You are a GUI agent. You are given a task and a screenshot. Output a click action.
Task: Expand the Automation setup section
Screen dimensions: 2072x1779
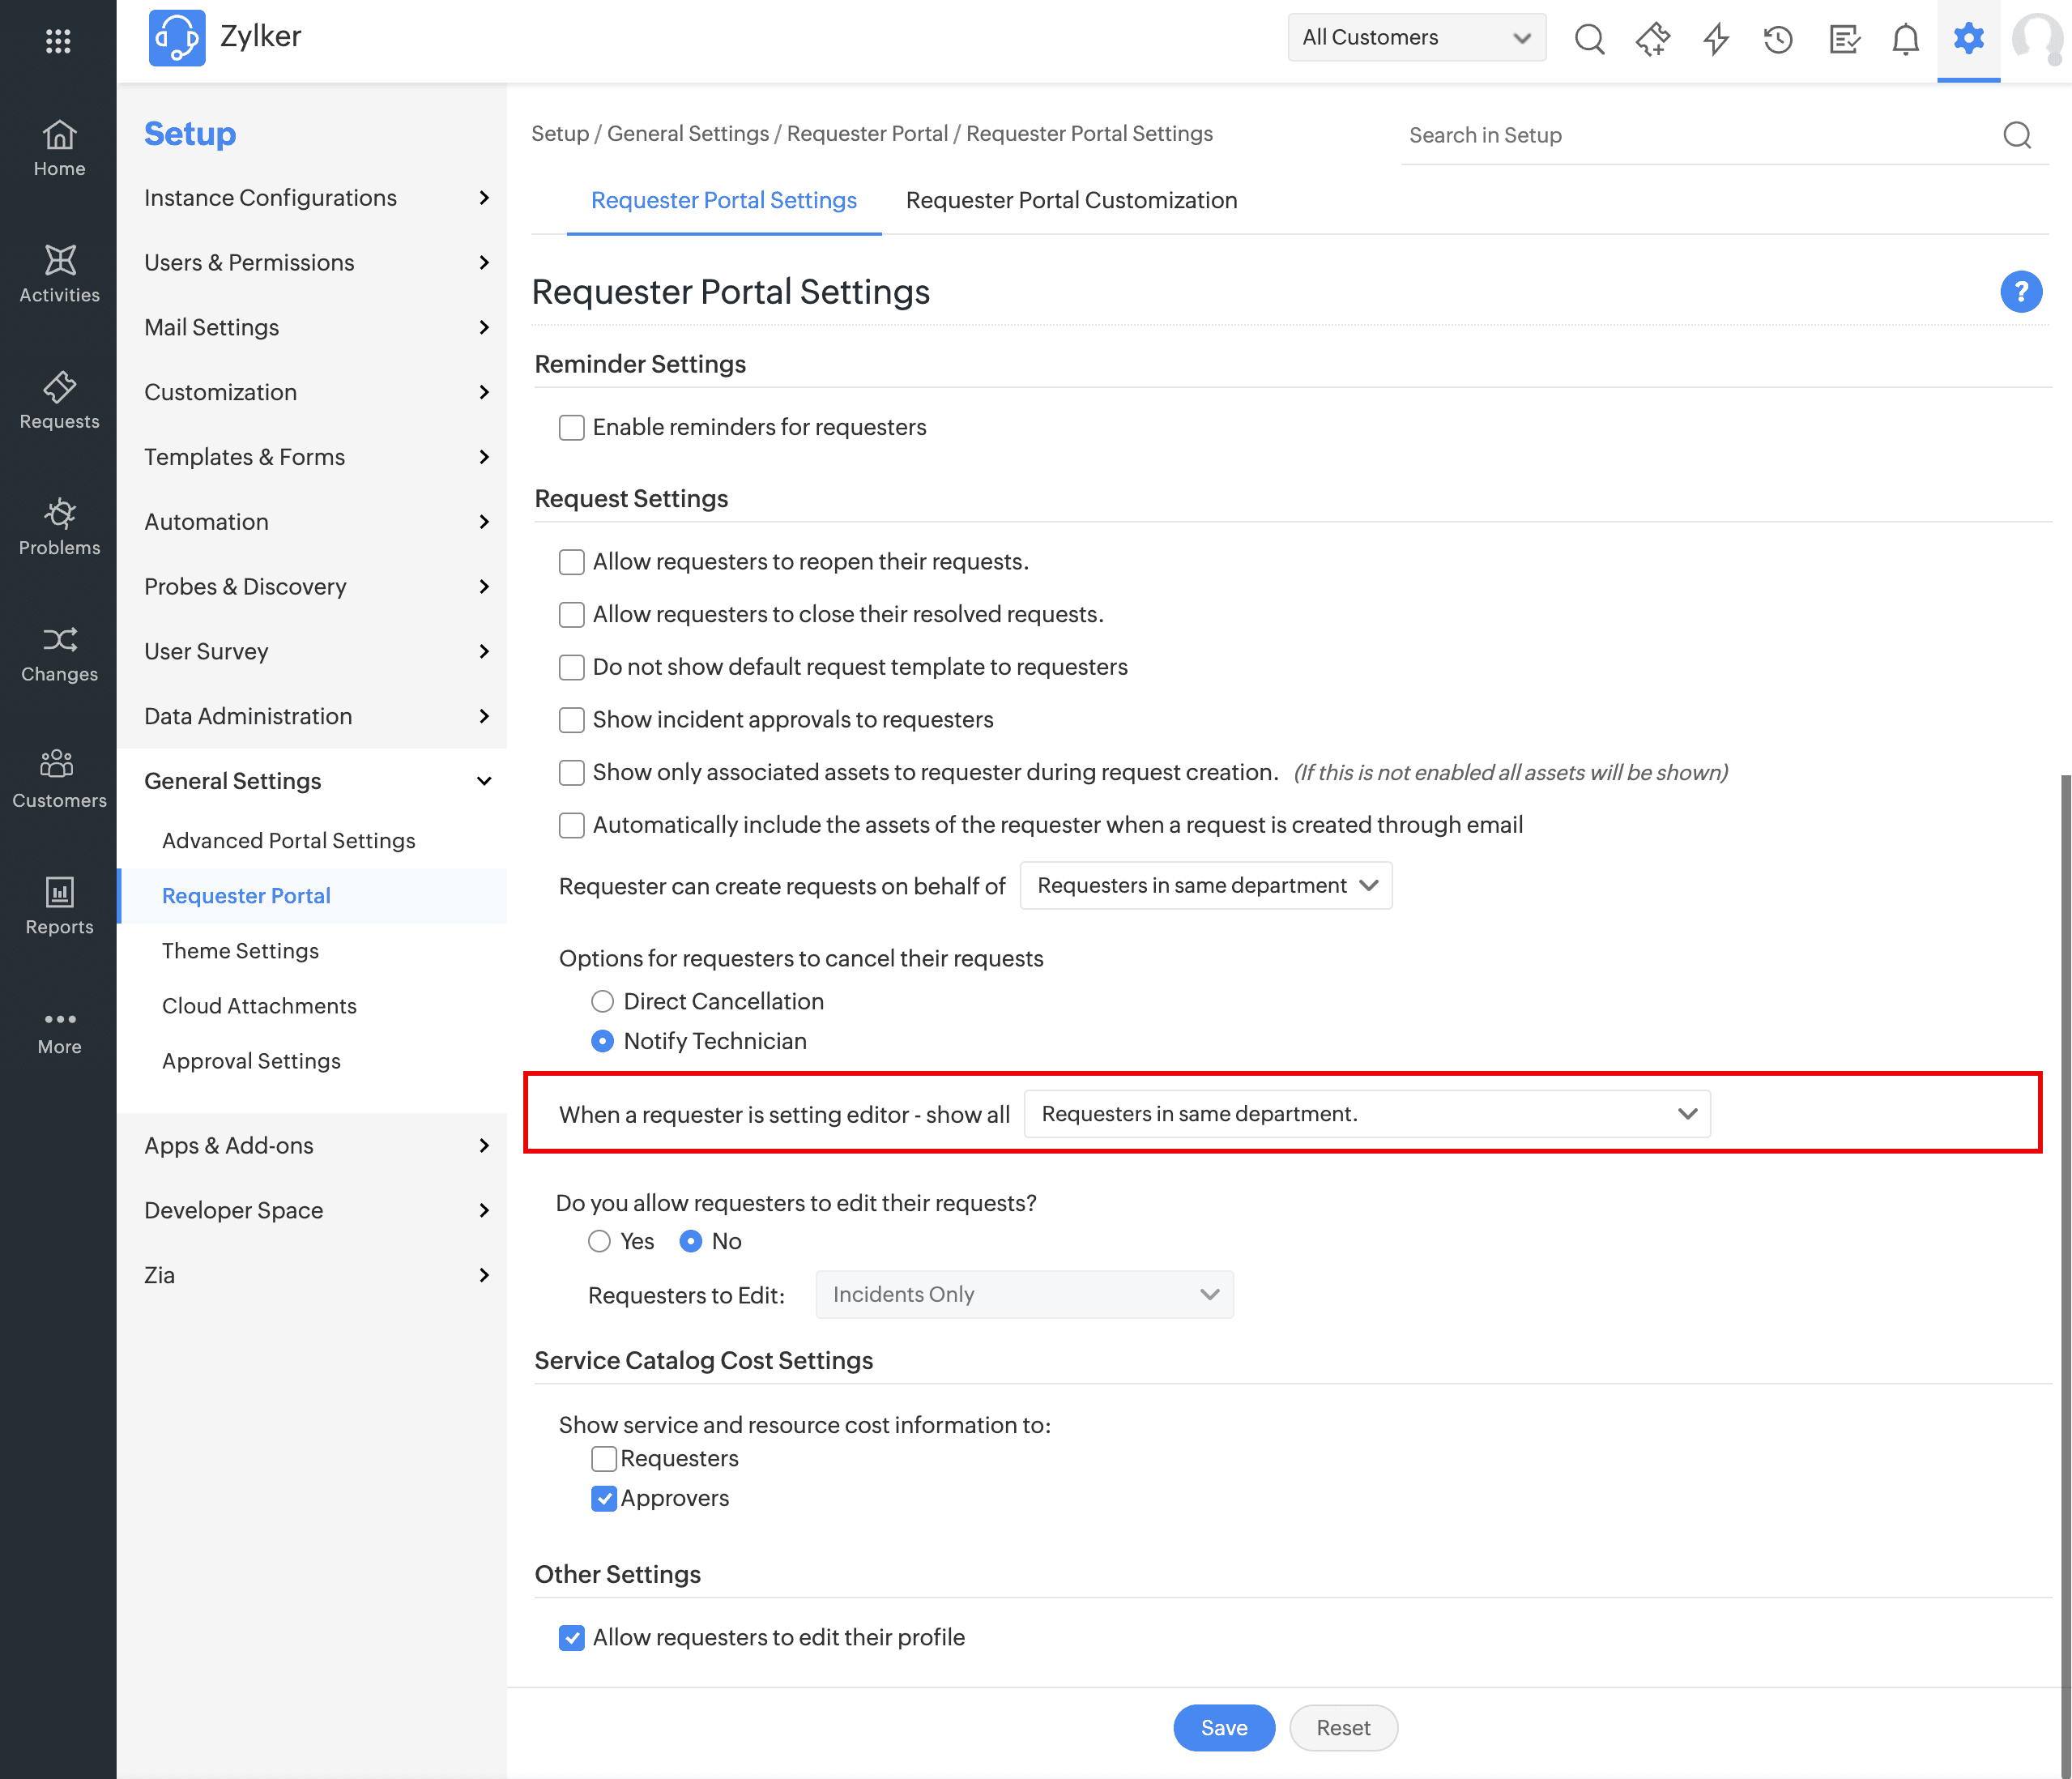click(x=316, y=522)
